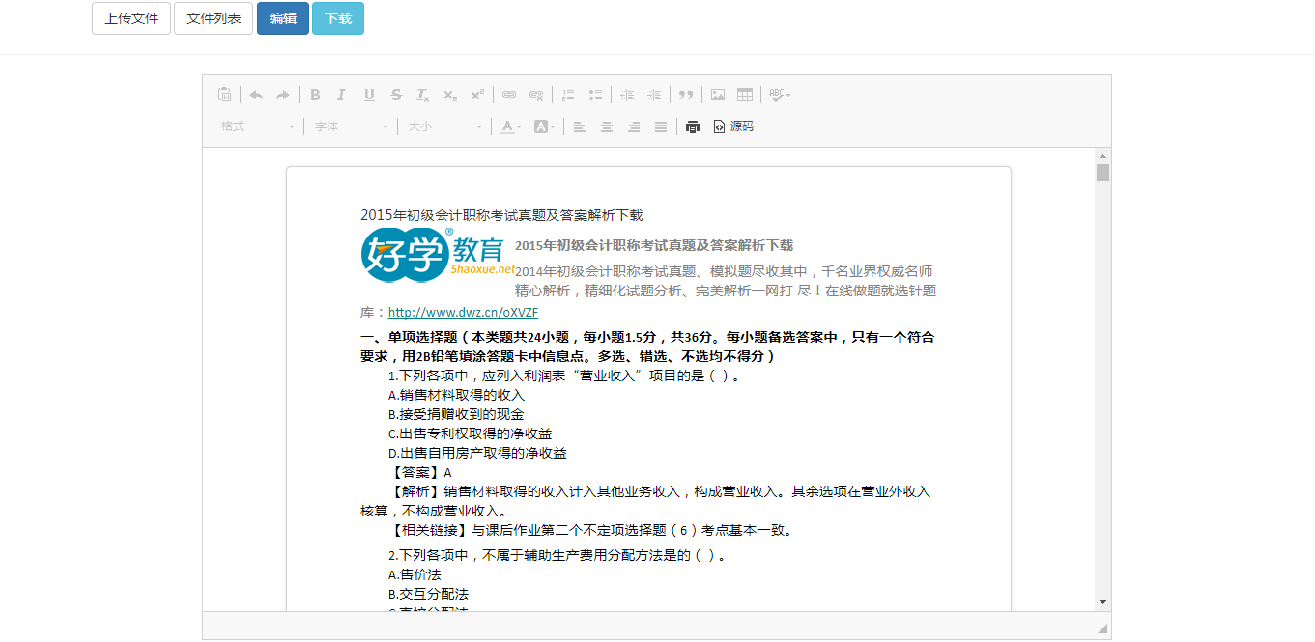Click the Paste from Word icon
The width and height of the screenshot is (1315, 642).
point(225,95)
